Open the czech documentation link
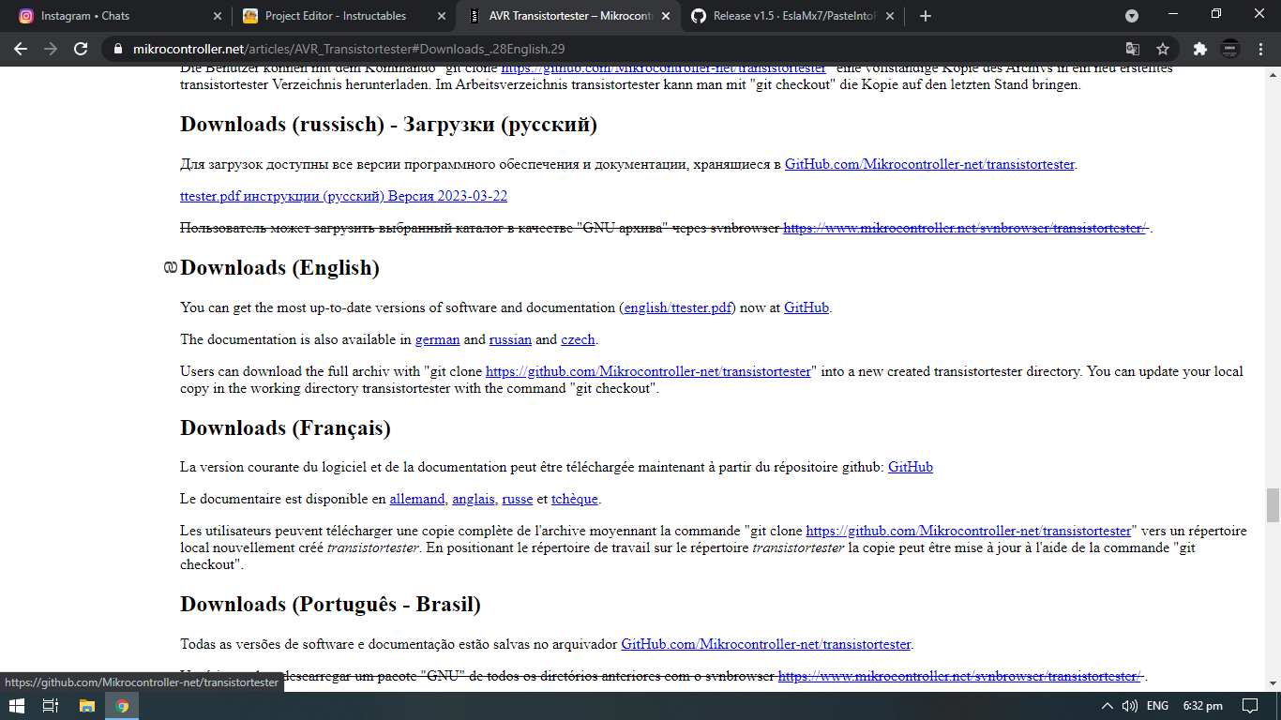1281x720 pixels. click(579, 339)
